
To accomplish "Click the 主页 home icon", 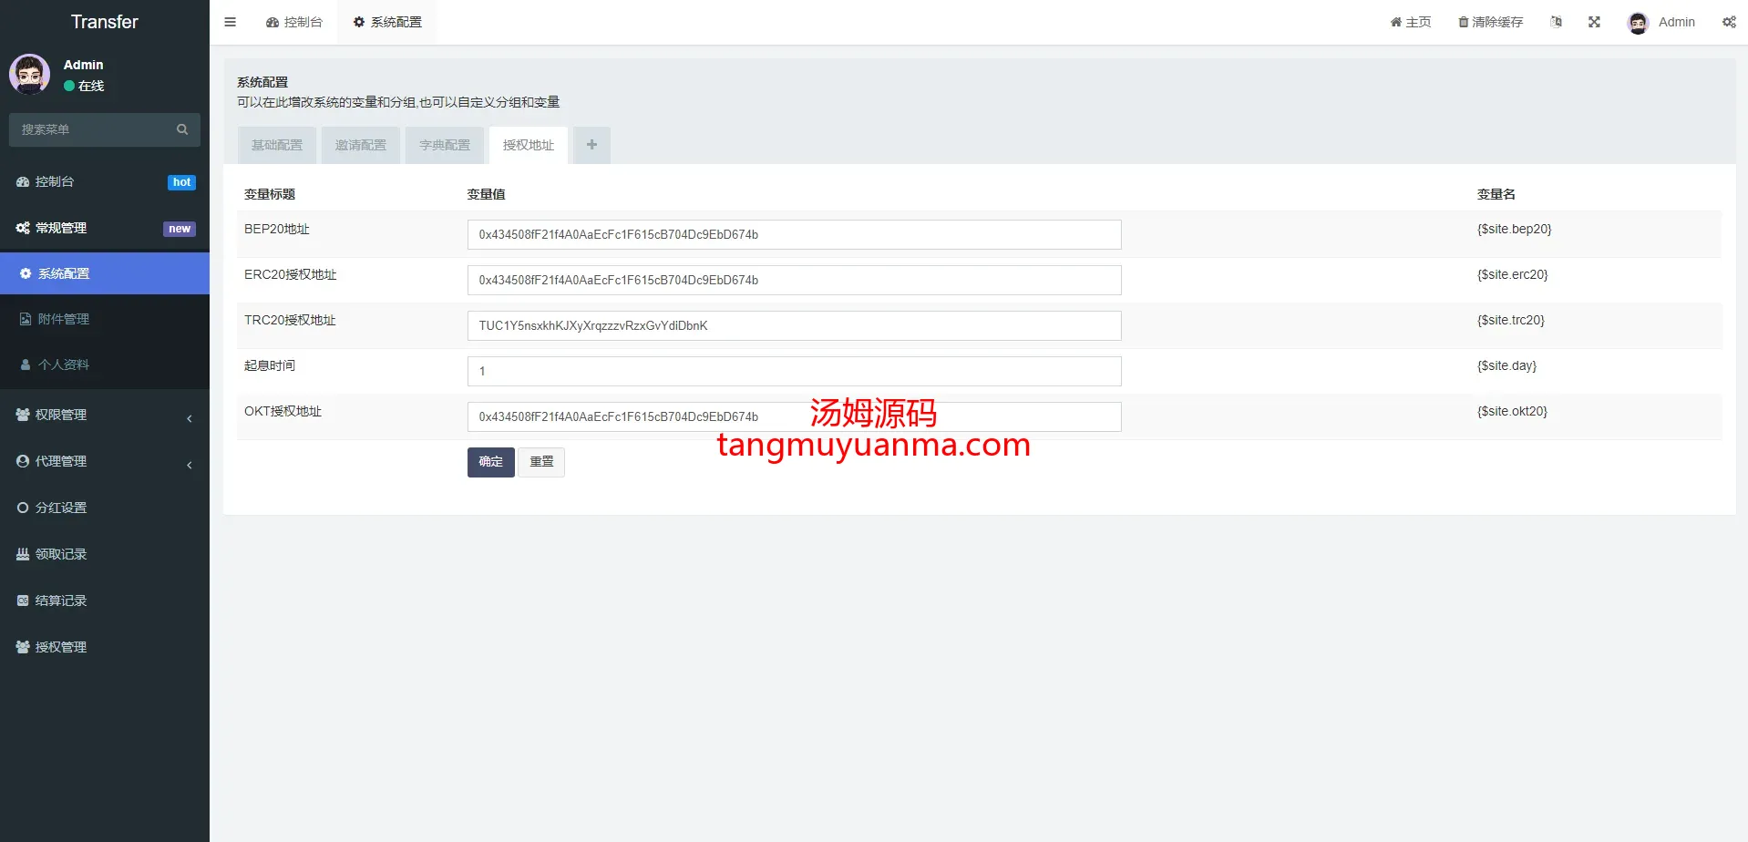I will 1395,22.
